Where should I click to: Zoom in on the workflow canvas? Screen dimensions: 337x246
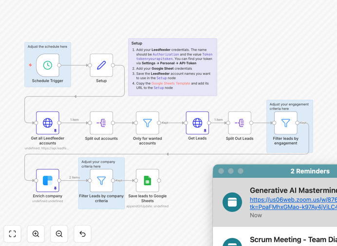pos(36,234)
